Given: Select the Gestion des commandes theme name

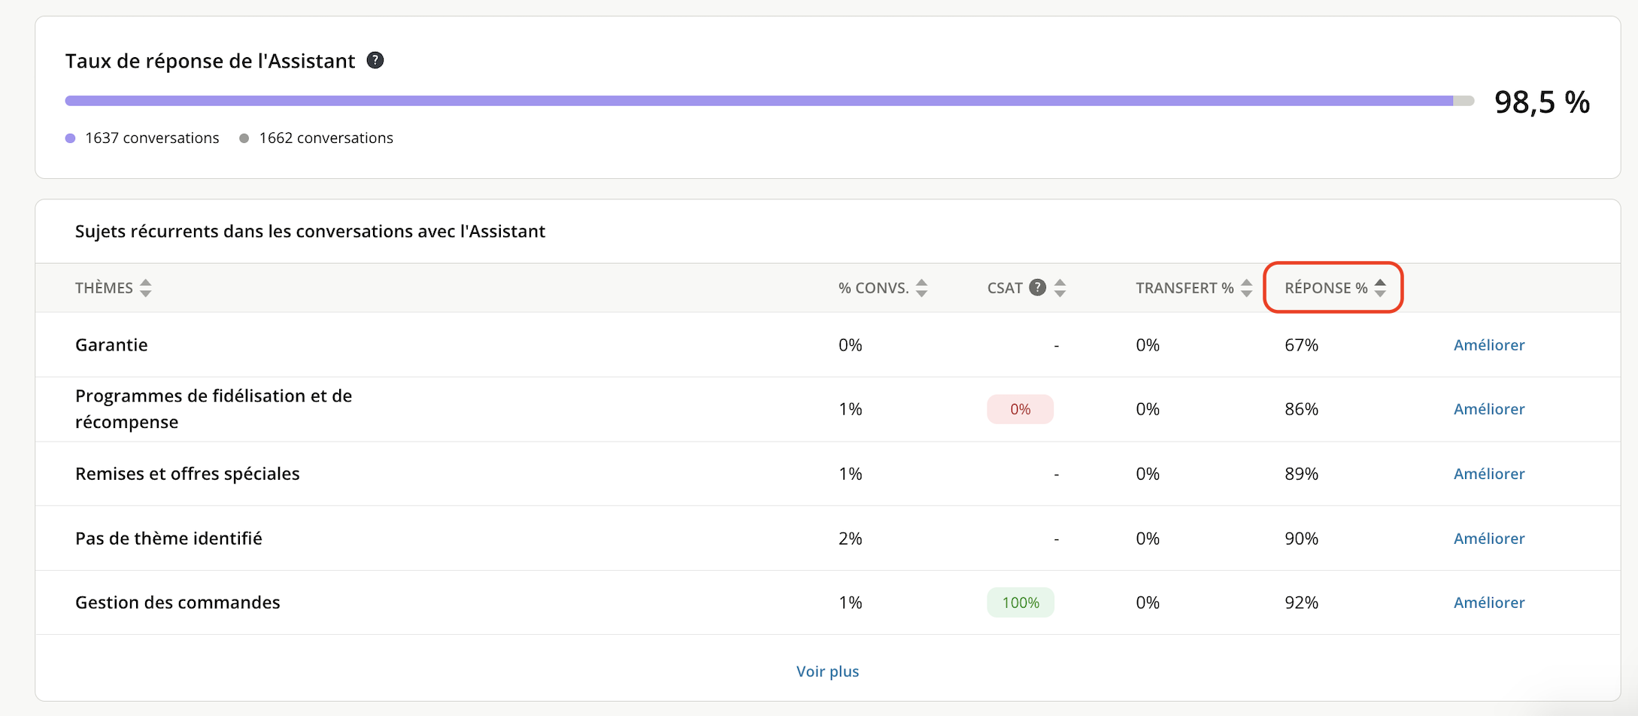Looking at the screenshot, I should [177, 602].
